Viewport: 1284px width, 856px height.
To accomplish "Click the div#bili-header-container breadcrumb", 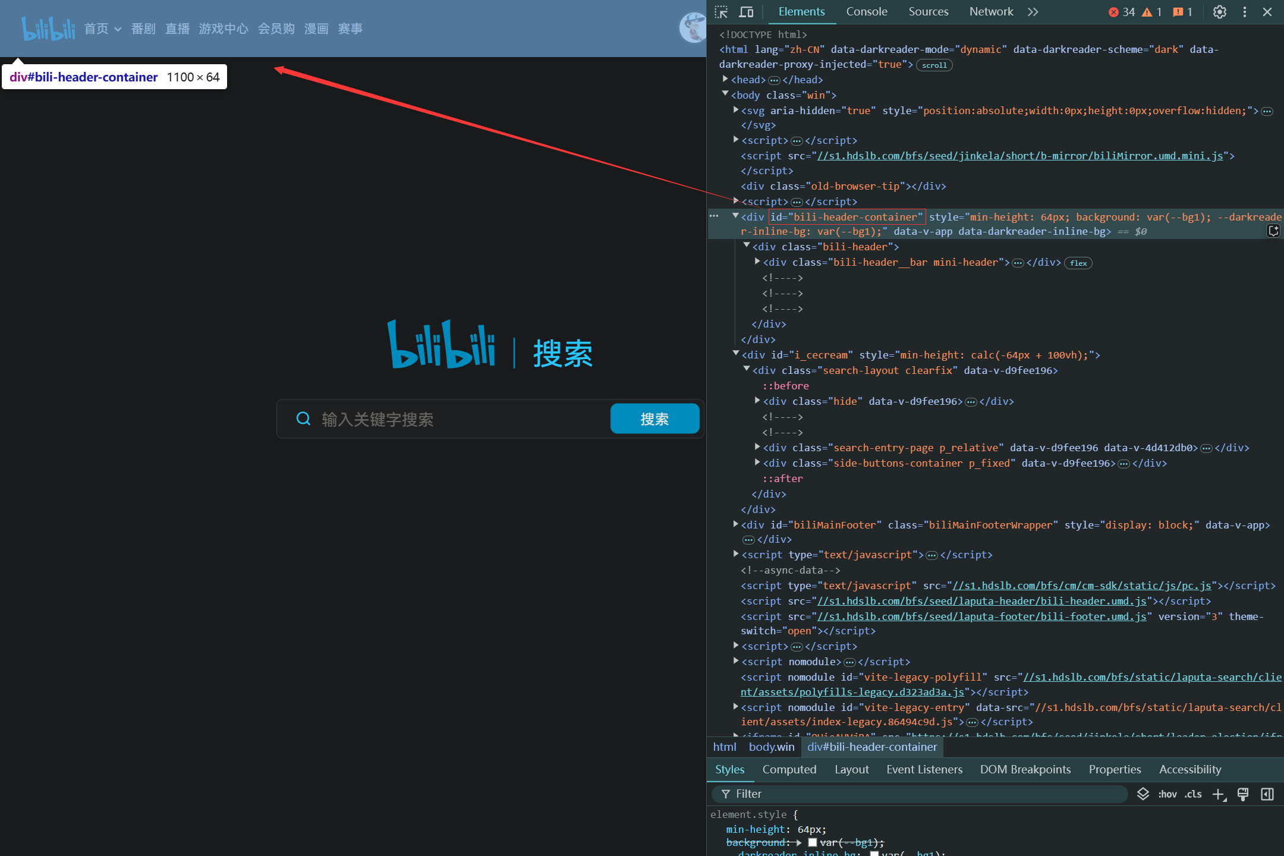I will [872, 747].
